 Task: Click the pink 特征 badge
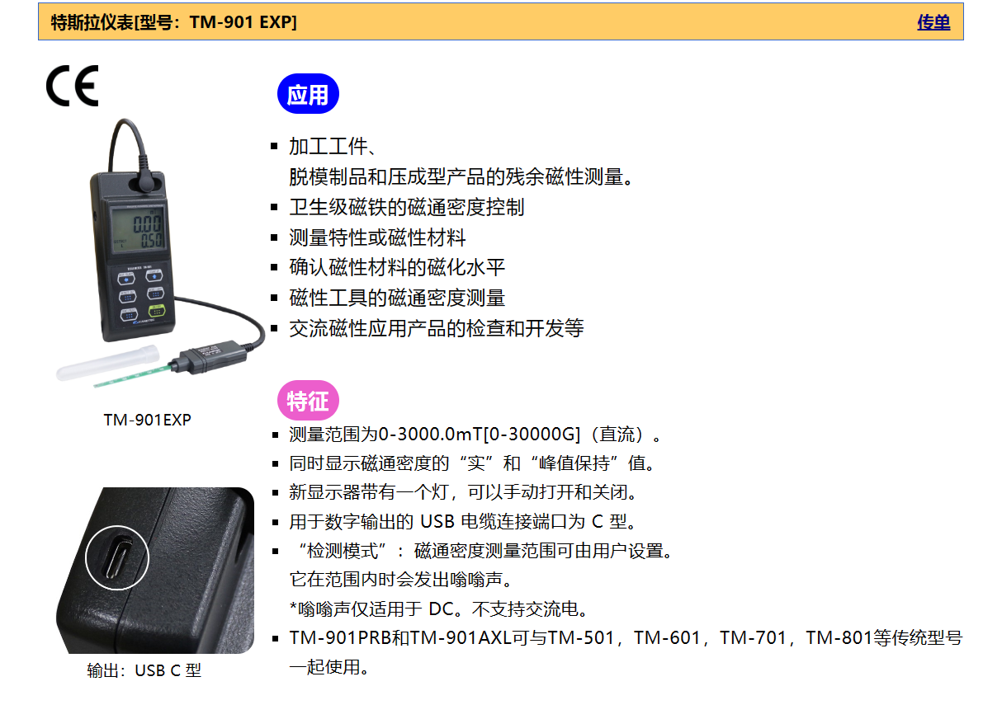[308, 401]
